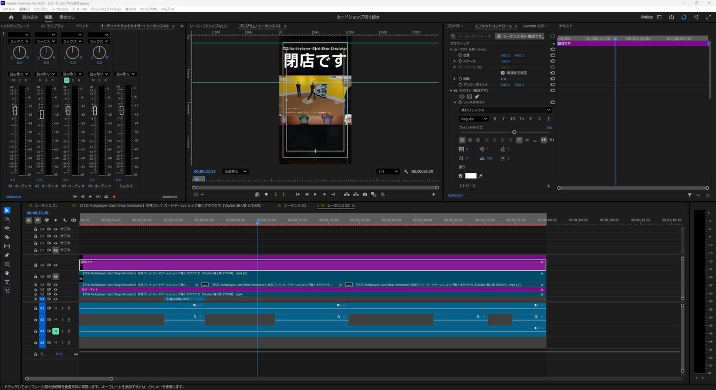
Task: Play the program monitor
Action: [x=315, y=194]
